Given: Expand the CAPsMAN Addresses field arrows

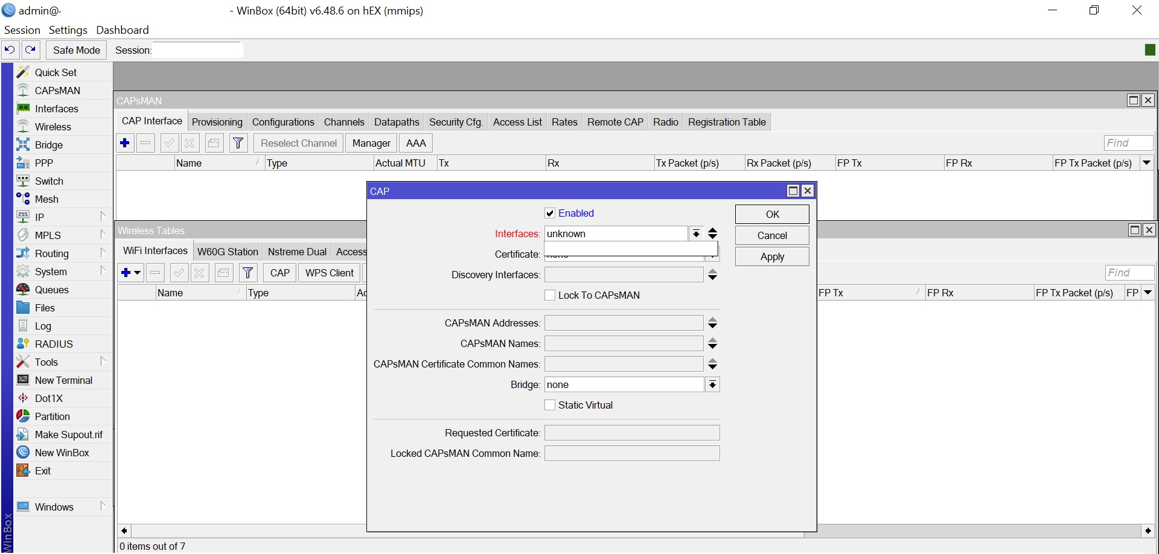Looking at the screenshot, I should point(712,323).
